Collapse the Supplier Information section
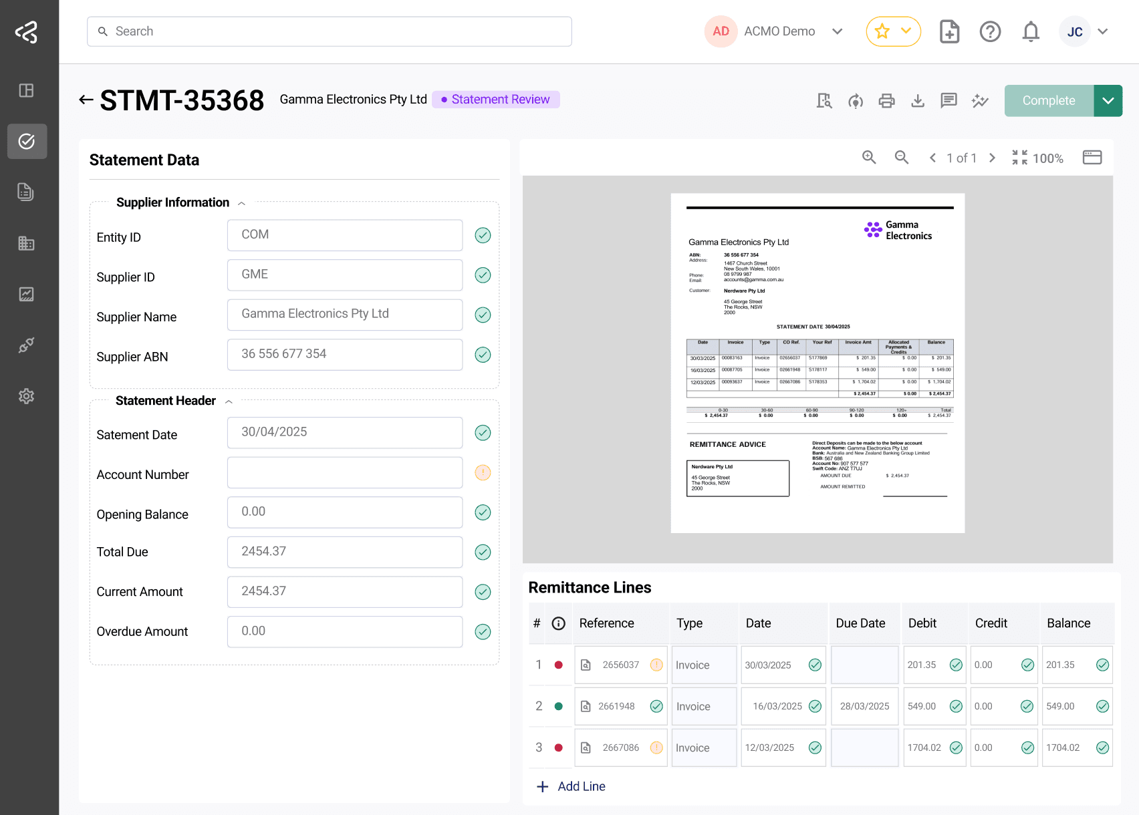Screen dimensions: 1139x815 click(x=241, y=203)
